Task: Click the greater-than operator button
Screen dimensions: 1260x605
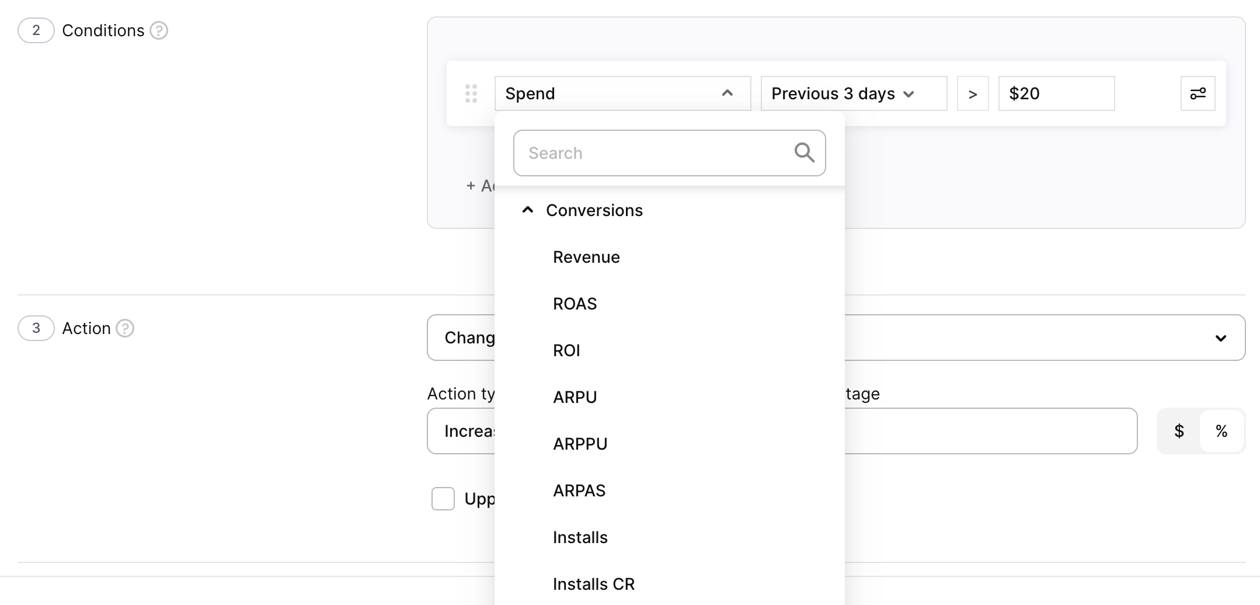Action: 972,93
